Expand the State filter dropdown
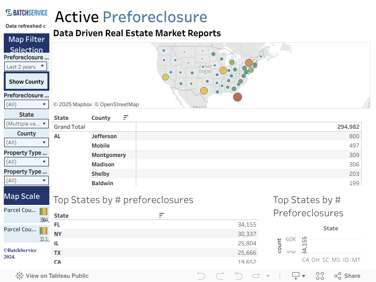The image size is (376, 282). (26, 124)
